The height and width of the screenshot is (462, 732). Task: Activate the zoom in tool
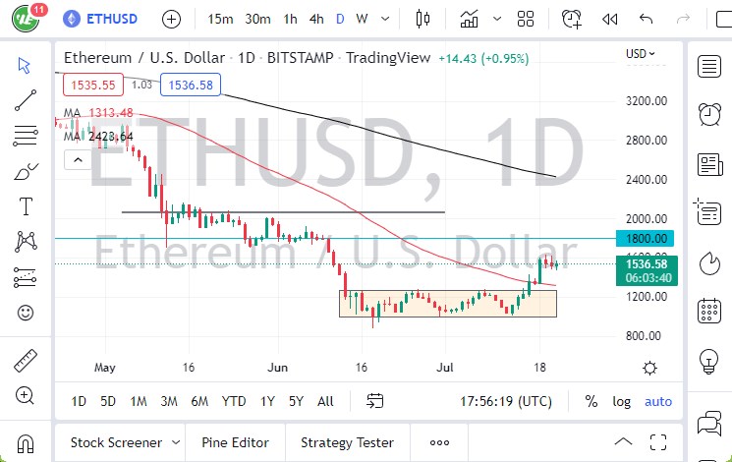[x=25, y=396]
